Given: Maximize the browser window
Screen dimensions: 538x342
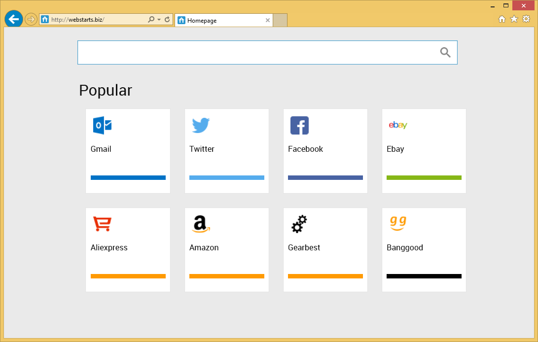Looking at the screenshot, I should (506, 5).
